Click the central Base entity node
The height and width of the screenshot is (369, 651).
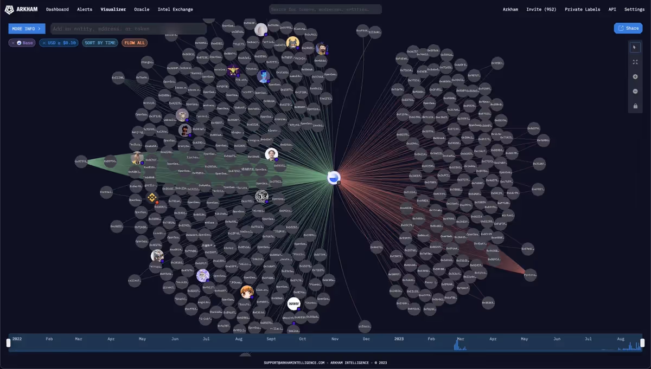click(334, 177)
